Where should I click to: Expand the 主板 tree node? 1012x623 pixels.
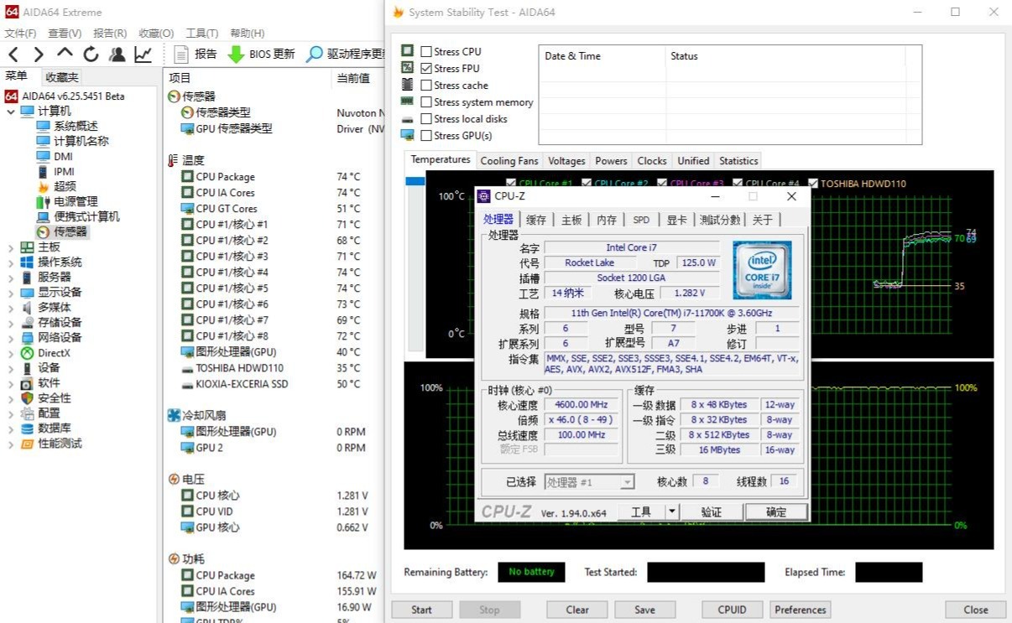[x=11, y=247]
